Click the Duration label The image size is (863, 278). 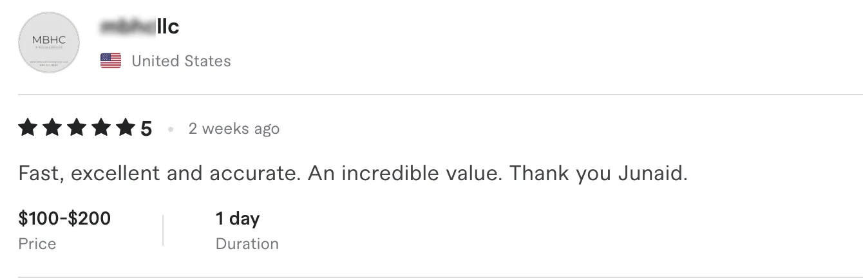247,244
